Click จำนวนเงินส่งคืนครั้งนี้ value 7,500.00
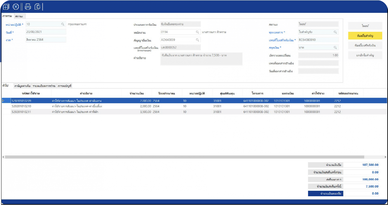The height and width of the screenshot is (205, 388). pyautogui.click(x=361, y=186)
